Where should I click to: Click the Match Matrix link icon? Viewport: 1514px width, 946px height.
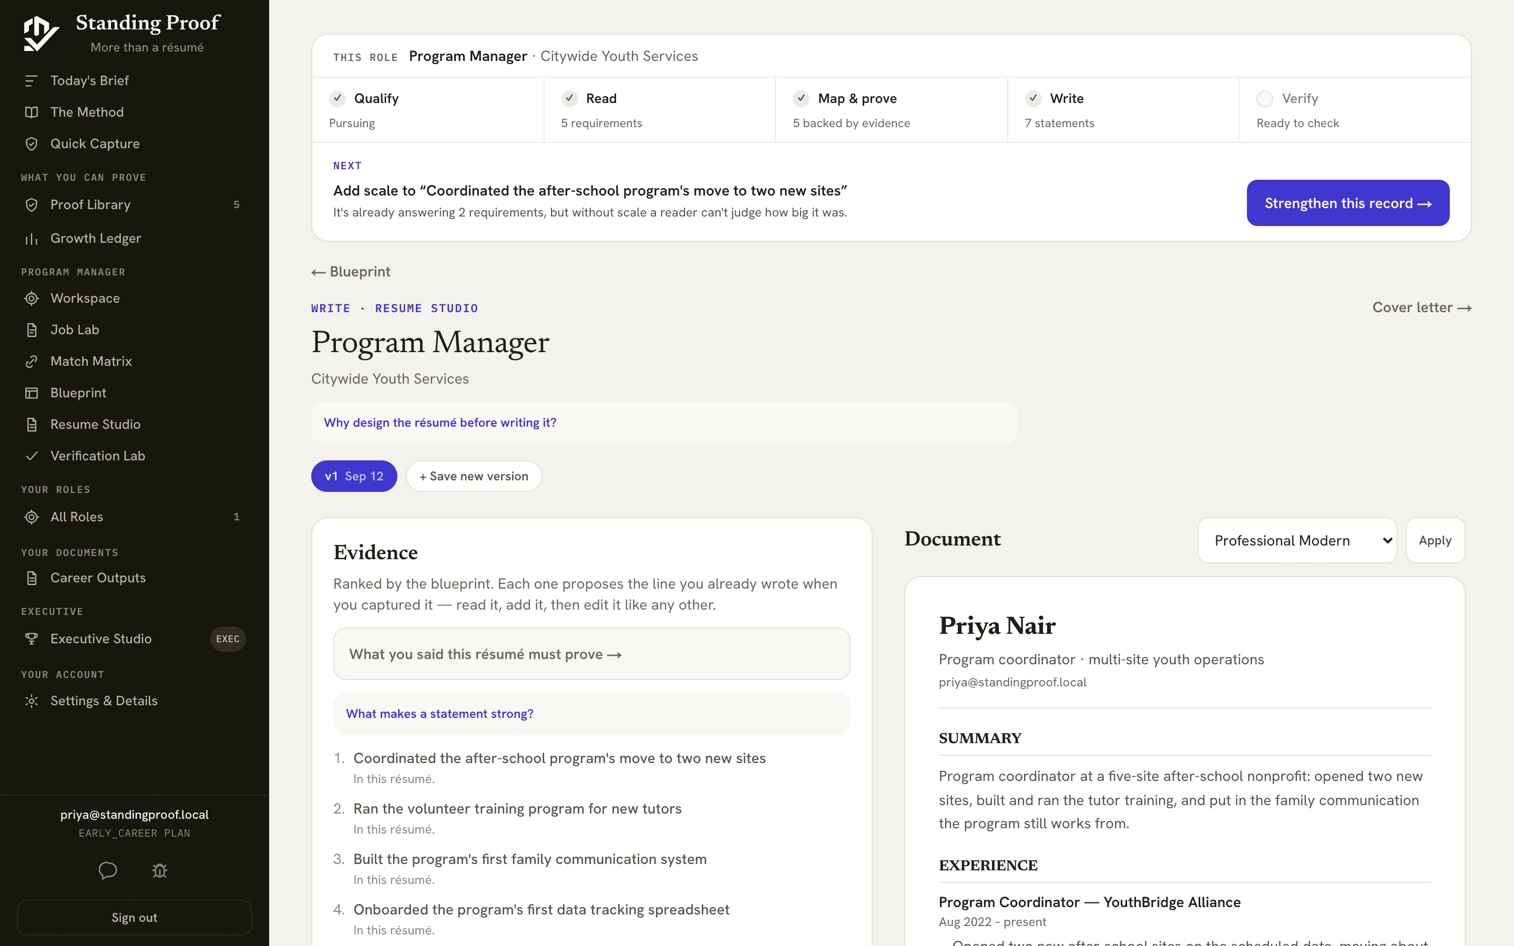click(32, 362)
